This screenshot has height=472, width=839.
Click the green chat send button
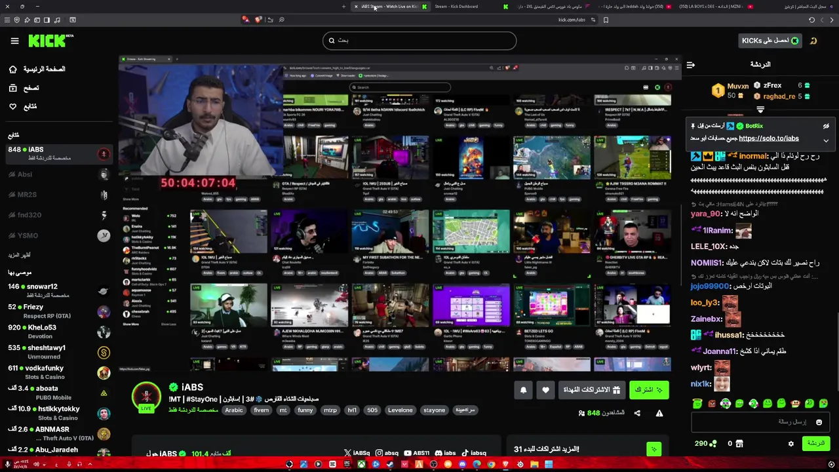pos(816,444)
